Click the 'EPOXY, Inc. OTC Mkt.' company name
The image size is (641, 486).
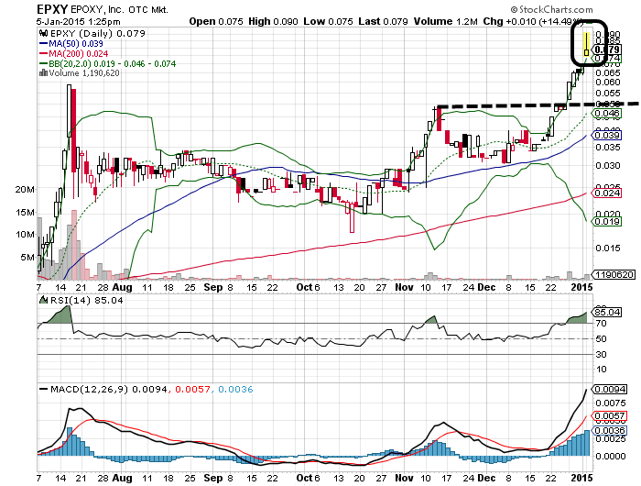coord(119,9)
